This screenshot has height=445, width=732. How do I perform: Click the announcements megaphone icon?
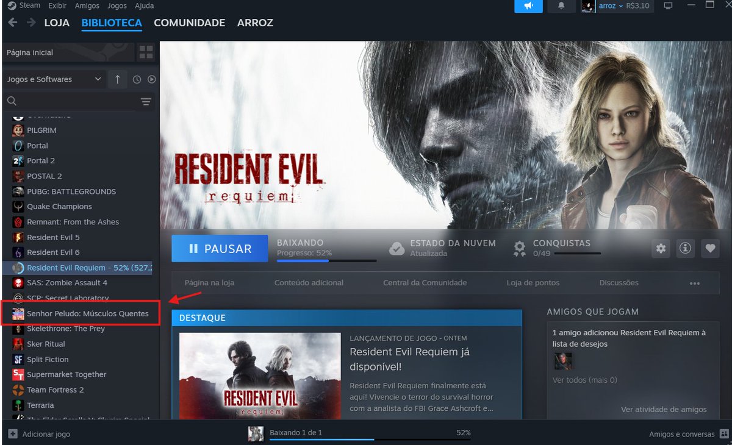click(x=529, y=6)
